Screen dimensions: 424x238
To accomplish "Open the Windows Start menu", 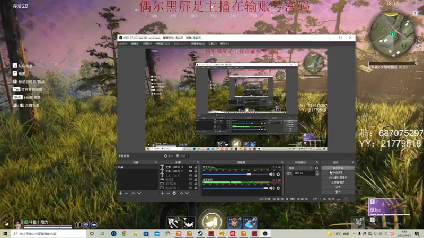I will tap(5, 233).
